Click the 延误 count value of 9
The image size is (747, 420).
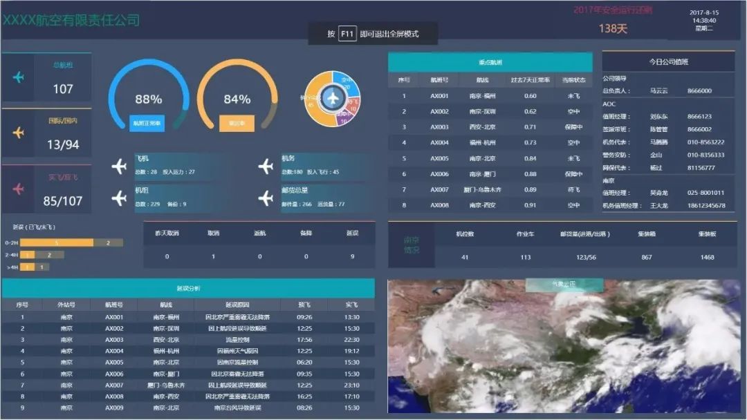[x=352, y=256]
